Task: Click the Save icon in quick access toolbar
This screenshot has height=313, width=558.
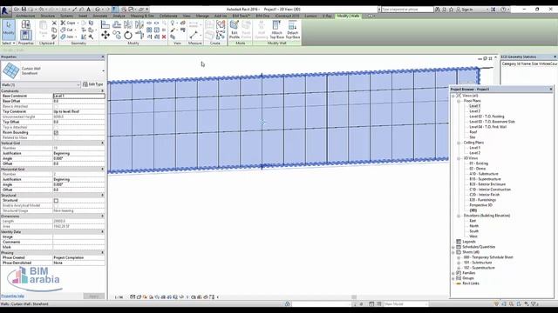Action: [x=24, y=10]
